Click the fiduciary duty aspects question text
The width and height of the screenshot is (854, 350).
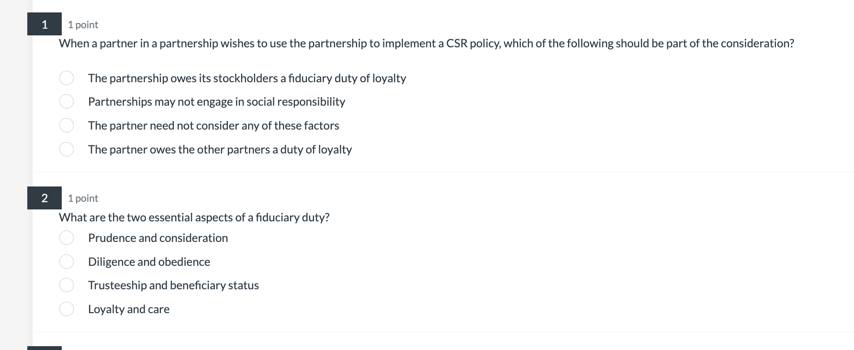click(x=194, y=218)
